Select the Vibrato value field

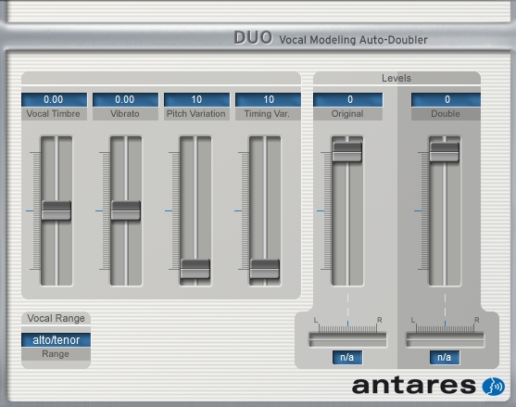pyautogui.click(x=125, y=99)
